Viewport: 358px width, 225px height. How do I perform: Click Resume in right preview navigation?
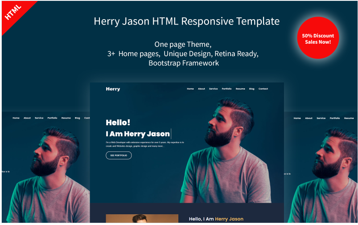pyautogui.click(x=349, y=118)
